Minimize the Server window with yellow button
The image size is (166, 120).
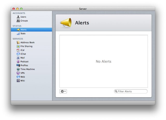(17, 9)
